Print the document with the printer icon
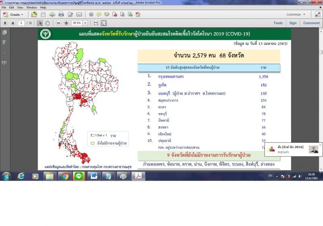Viewport: 323px width, 226px height. tap(61, 14)
